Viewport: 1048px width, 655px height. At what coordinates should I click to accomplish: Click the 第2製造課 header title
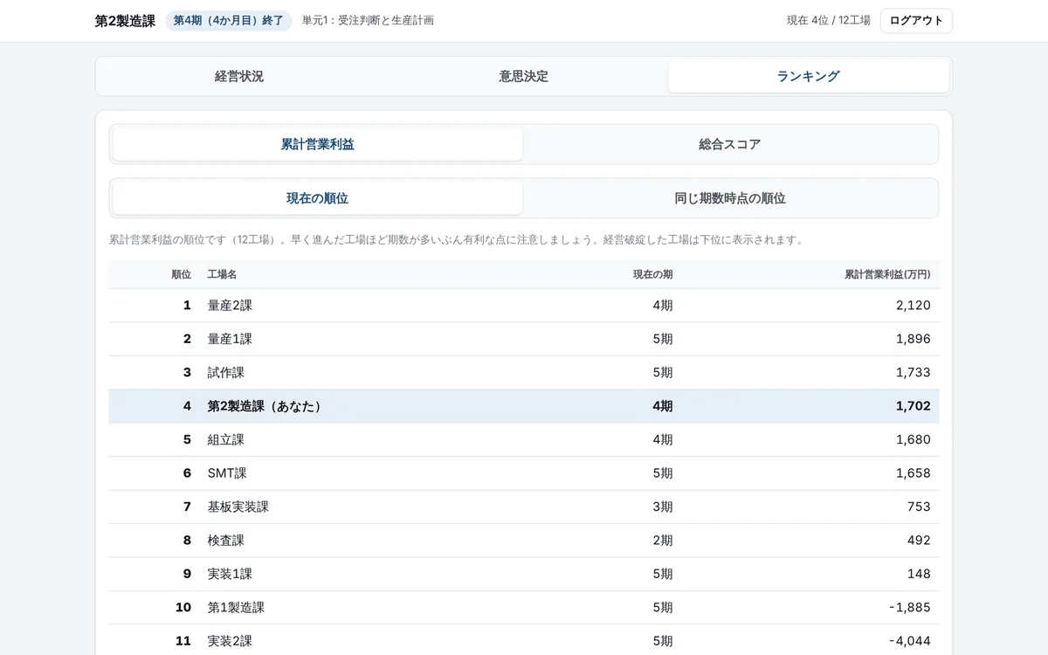[125, 21]
